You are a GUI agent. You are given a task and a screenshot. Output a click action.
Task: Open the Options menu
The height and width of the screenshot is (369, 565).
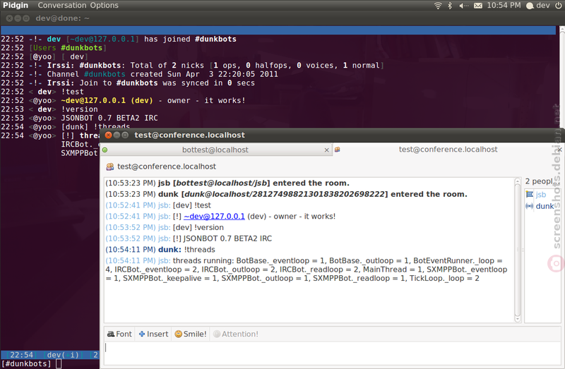point(104,6)
